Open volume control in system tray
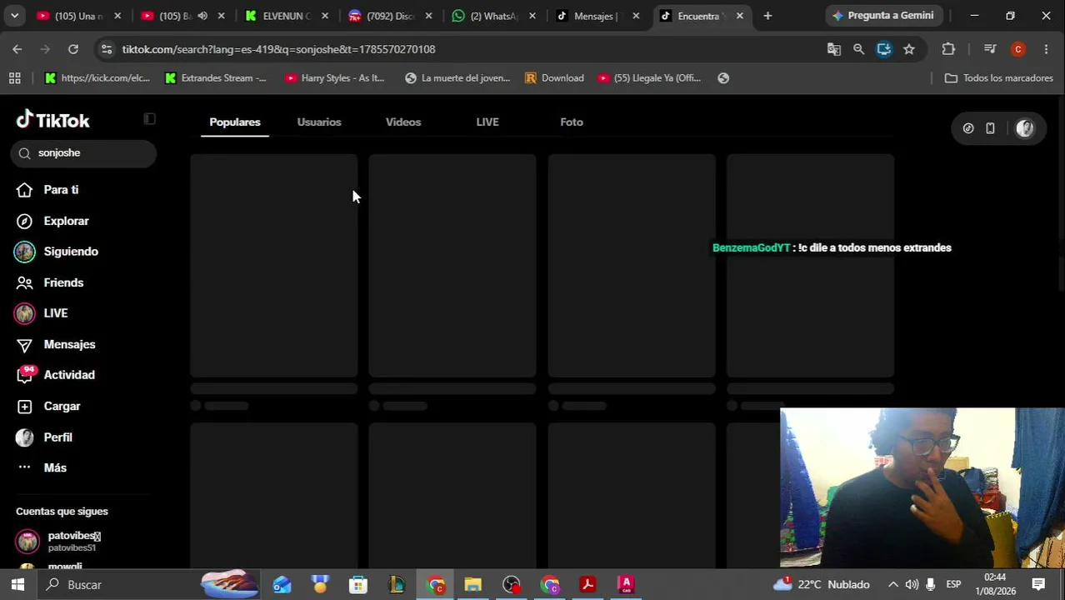The width and height of the screenshot is (1065, 600). pos(912,585)
